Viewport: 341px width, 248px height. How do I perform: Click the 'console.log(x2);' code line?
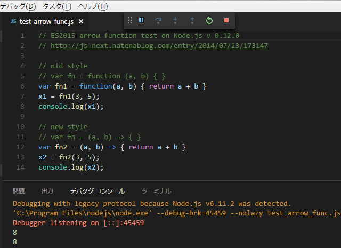[71, 167]
